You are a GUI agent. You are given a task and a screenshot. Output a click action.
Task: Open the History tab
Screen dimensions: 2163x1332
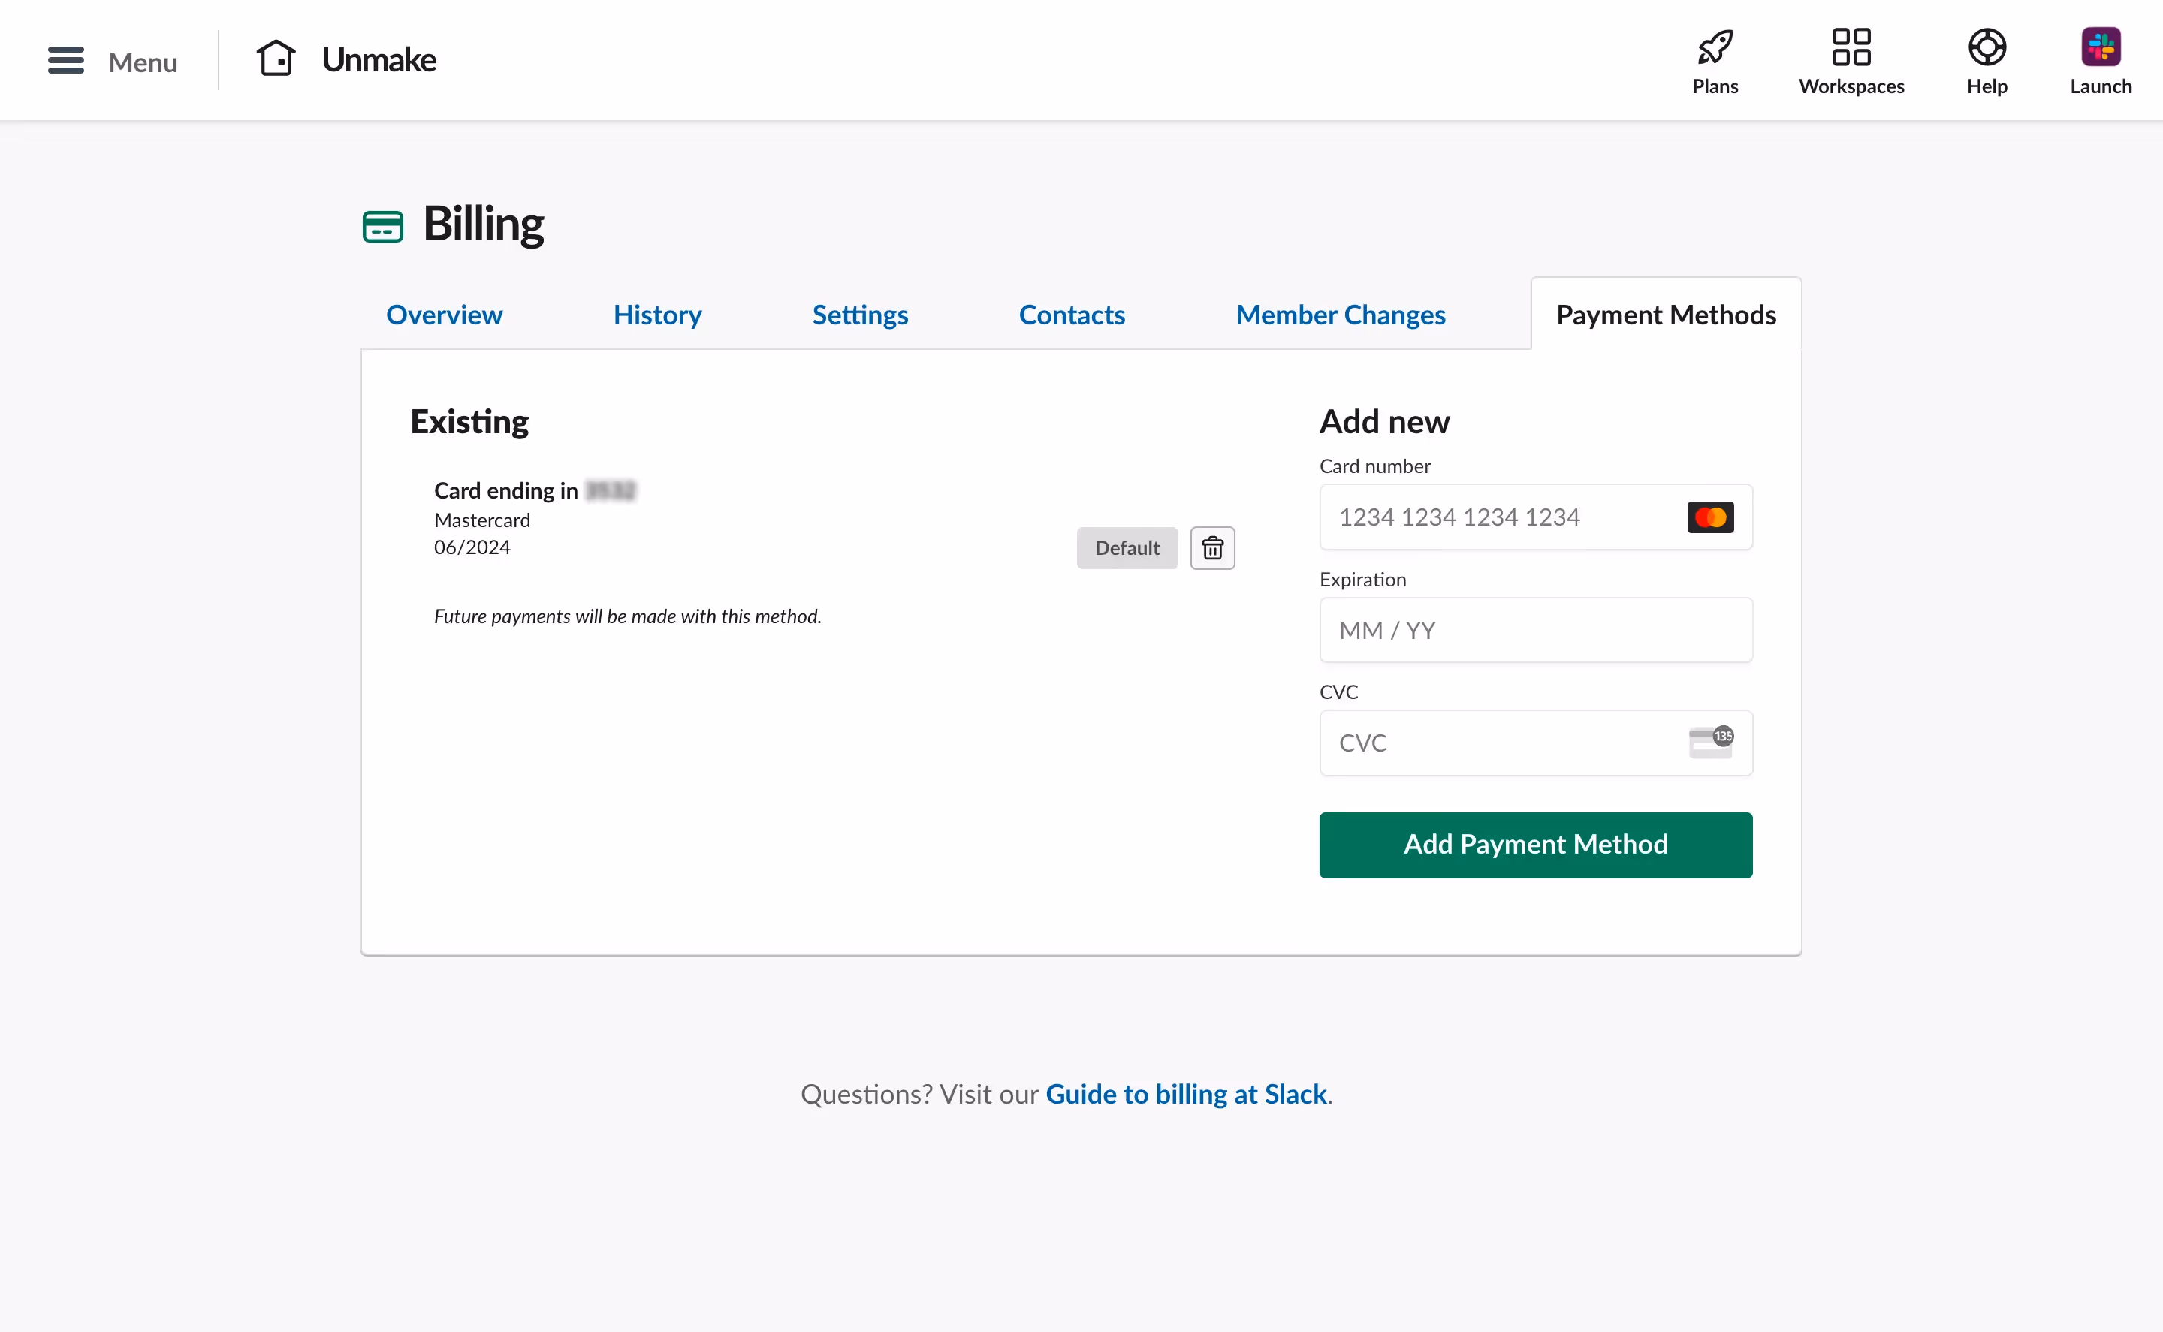(656, 315)
